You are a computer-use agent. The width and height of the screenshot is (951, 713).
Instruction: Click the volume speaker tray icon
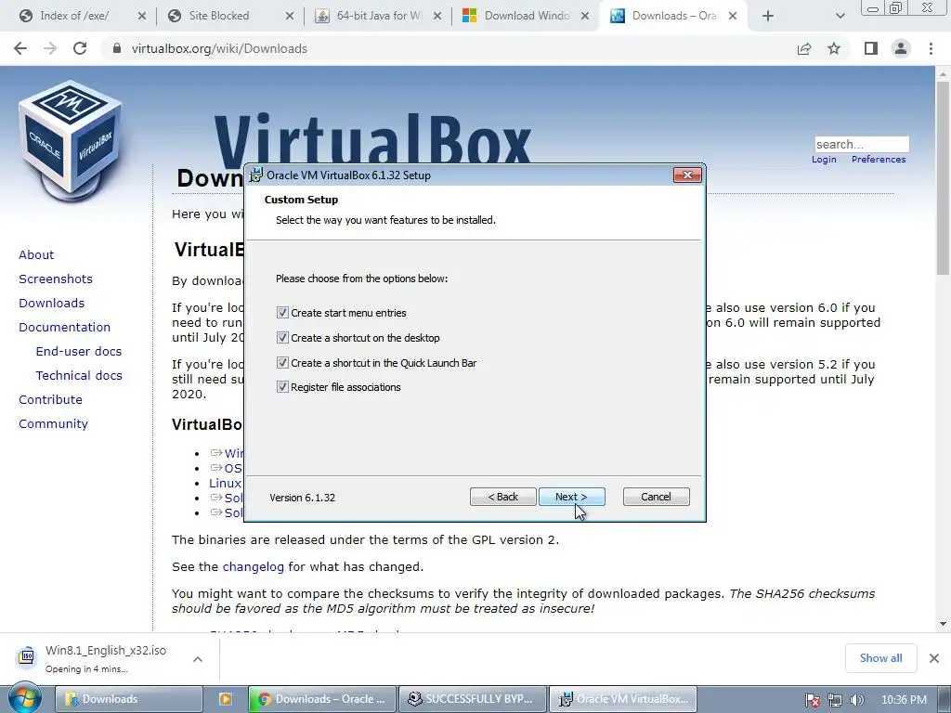coord(856,700)
